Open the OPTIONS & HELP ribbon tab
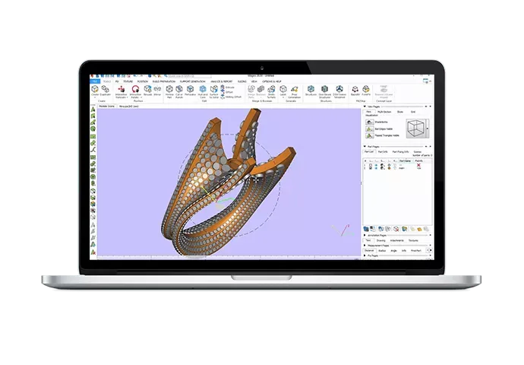 click(x=272, y=81)
